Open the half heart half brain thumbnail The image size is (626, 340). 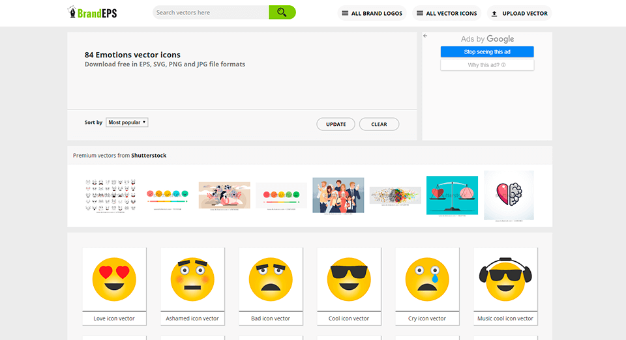509,195
